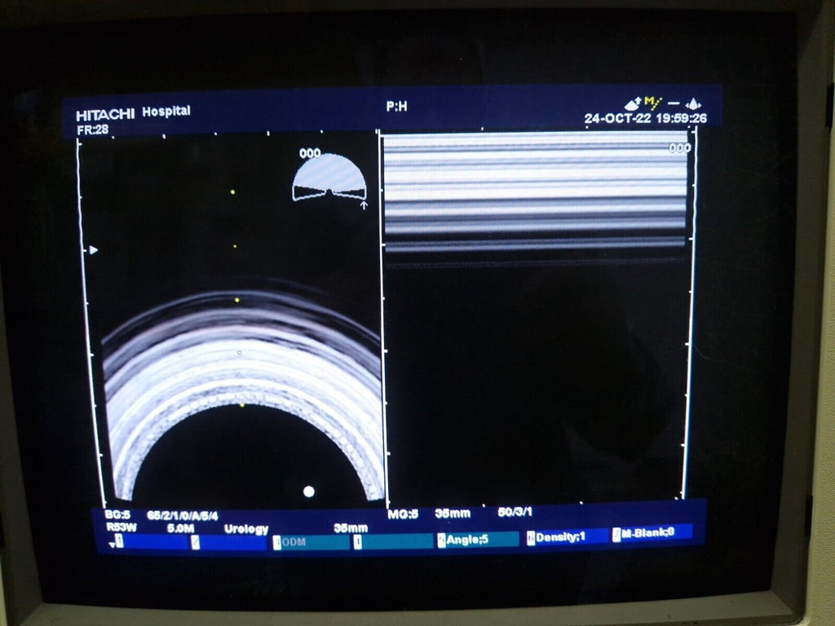Click the third yellow M-cursor dot
Viewport: 835px width, 626px height.
click(237, 300)
